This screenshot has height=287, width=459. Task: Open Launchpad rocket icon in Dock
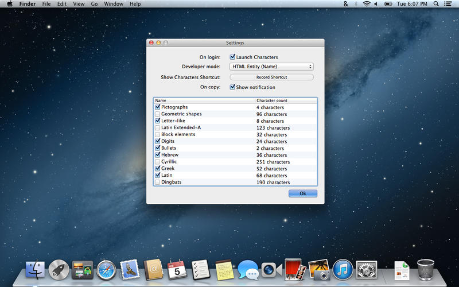59,270
